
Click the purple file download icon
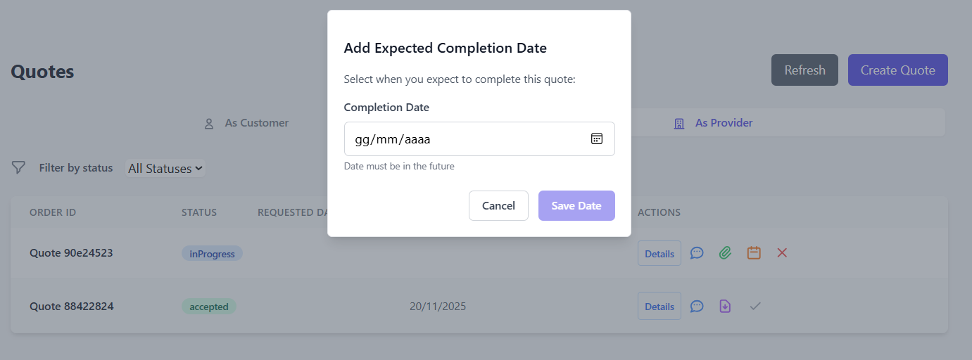[726, 307]
